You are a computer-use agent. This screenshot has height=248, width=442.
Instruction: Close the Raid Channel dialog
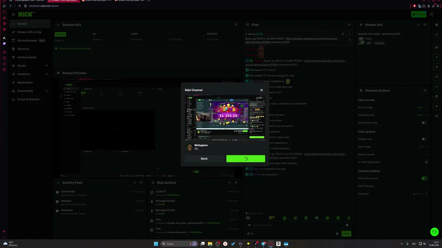[x=261, y=90]
